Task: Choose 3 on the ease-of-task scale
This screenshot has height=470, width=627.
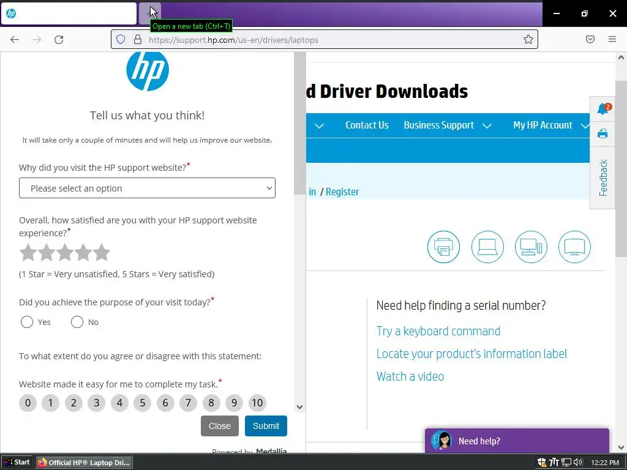Action: 96,403
